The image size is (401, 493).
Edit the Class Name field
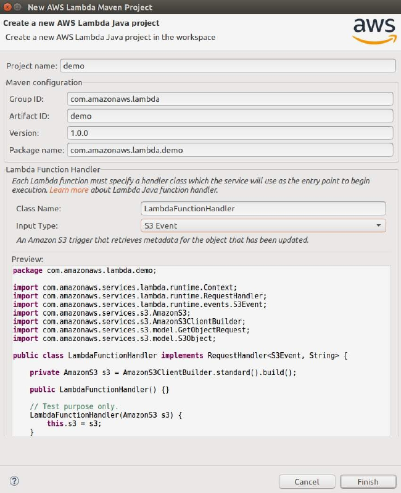(x=263, y=209)
